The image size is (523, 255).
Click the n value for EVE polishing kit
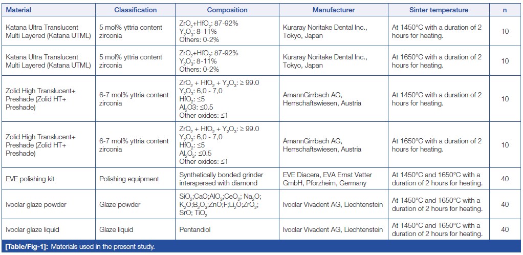[505, 179]
